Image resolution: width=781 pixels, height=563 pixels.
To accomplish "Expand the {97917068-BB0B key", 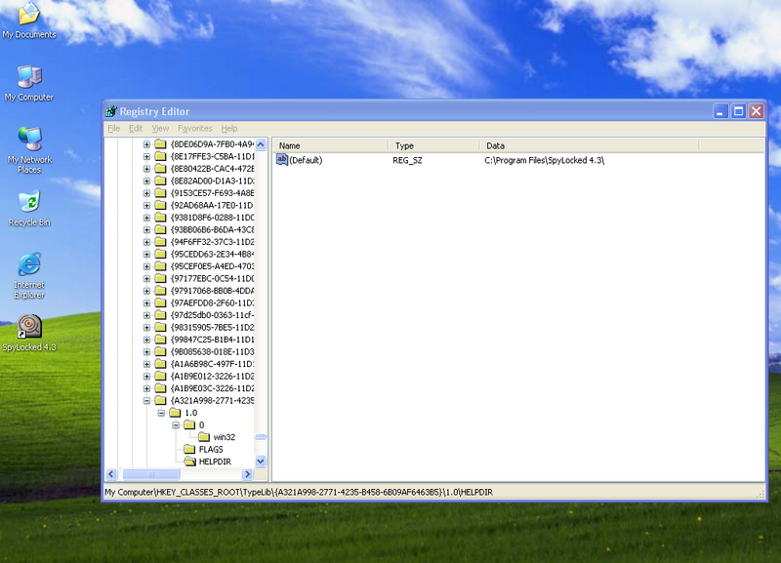I will pyautogui.click(x=146, y=291).
